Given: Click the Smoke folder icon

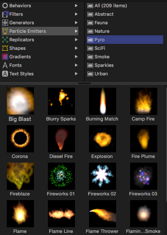Looking at the screenshot, I should [90, 57].
